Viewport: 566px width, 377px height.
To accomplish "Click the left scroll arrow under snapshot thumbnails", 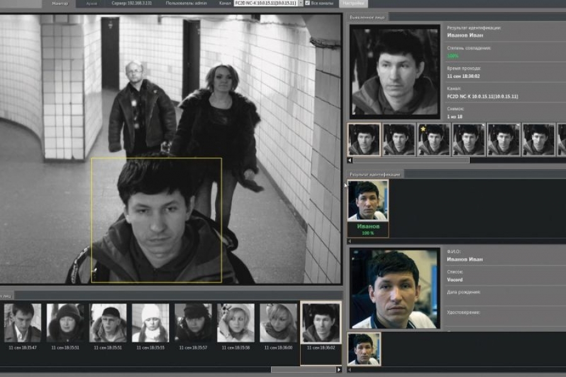I will click(x=350, y=160).
